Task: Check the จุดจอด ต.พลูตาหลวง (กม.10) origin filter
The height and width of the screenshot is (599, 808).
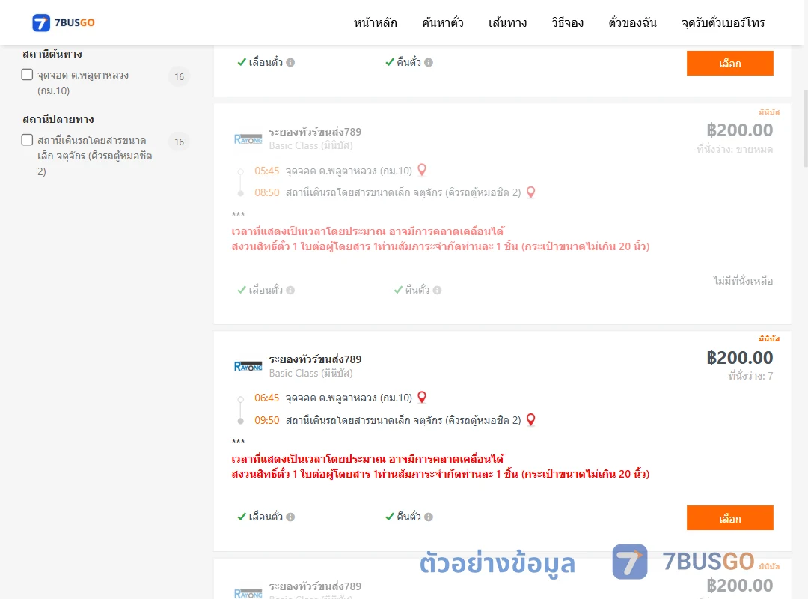Action: pos(28,75)
